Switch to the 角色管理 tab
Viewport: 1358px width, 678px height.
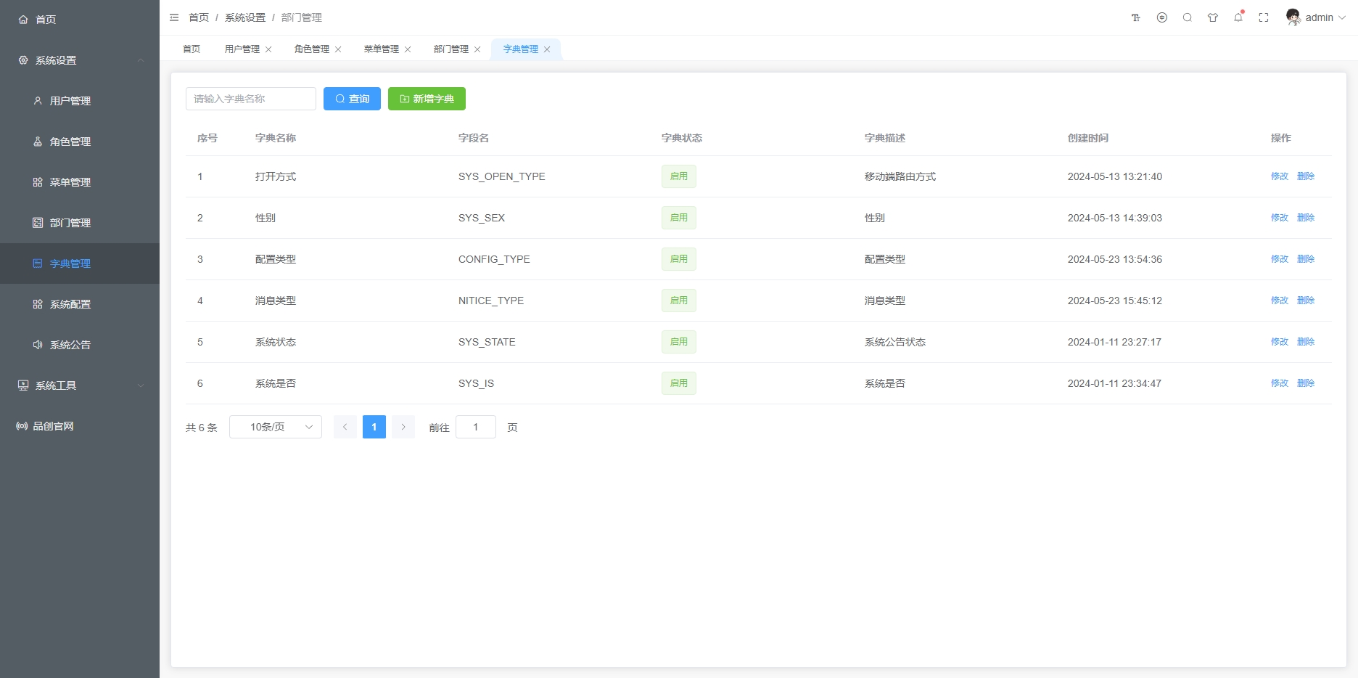[311, 49]
